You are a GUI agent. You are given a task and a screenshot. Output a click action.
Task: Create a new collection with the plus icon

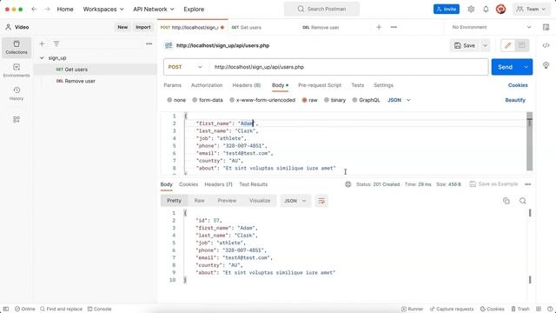point(42,43)
